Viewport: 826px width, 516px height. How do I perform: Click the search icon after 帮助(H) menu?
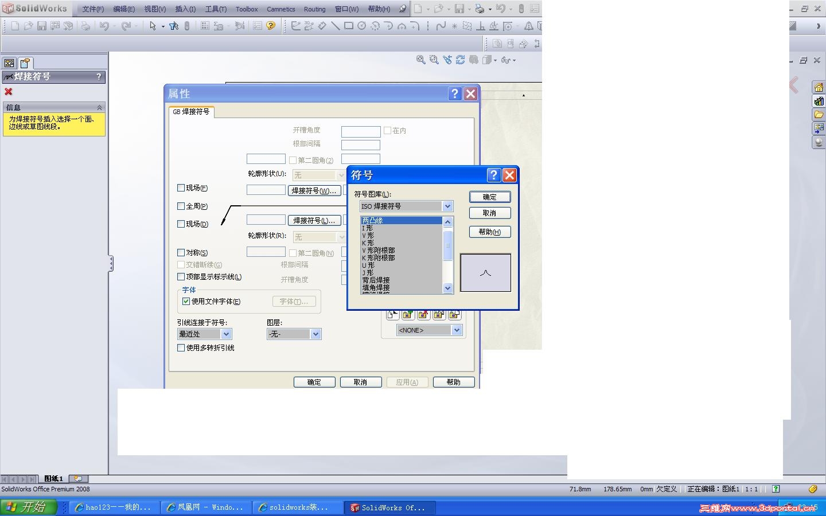(x=403, y=9)
